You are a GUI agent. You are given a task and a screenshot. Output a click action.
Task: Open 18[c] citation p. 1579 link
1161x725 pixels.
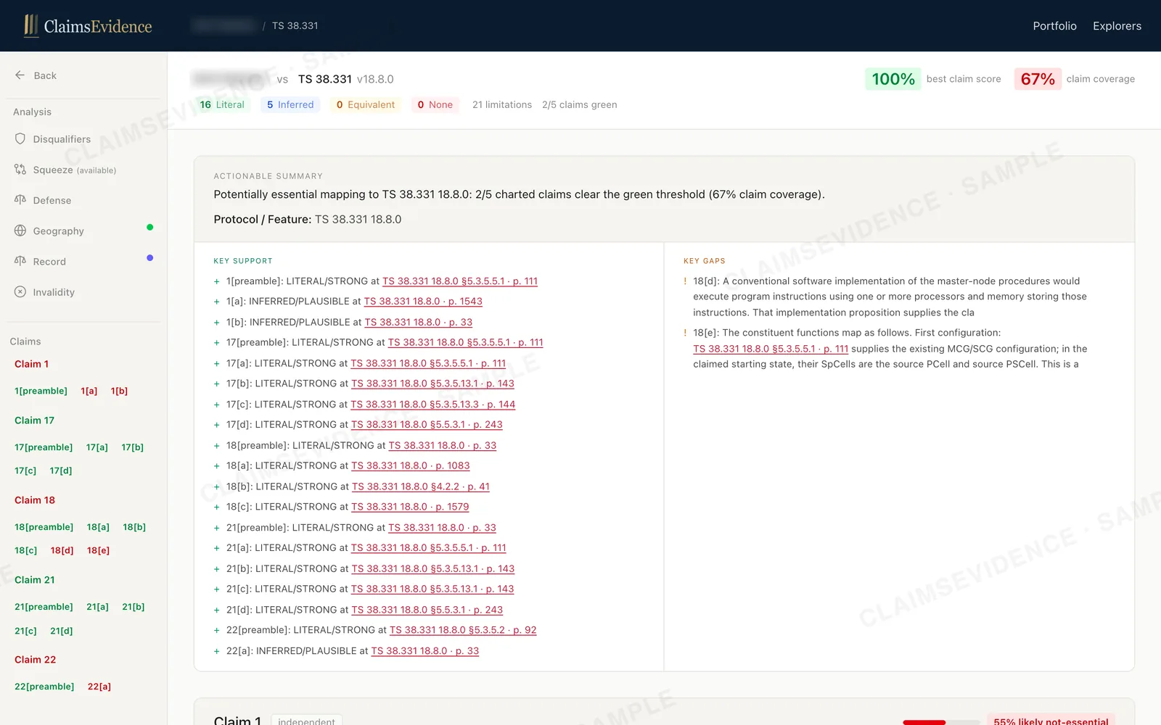tap(410, 507)
